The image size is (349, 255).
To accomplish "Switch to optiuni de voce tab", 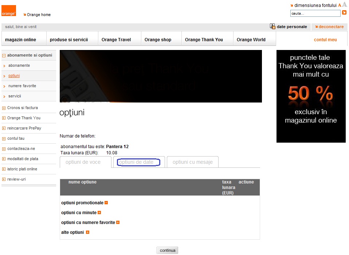I will (x=86, y=162).
